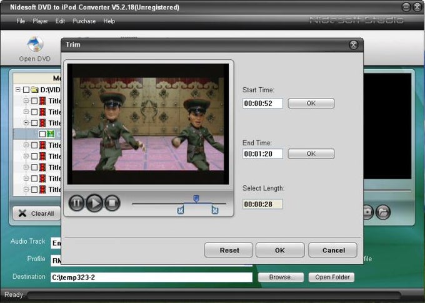Check the D:\VID root checkbox
The height and width of the screenshot is (303, 425).
pos(26,90)
